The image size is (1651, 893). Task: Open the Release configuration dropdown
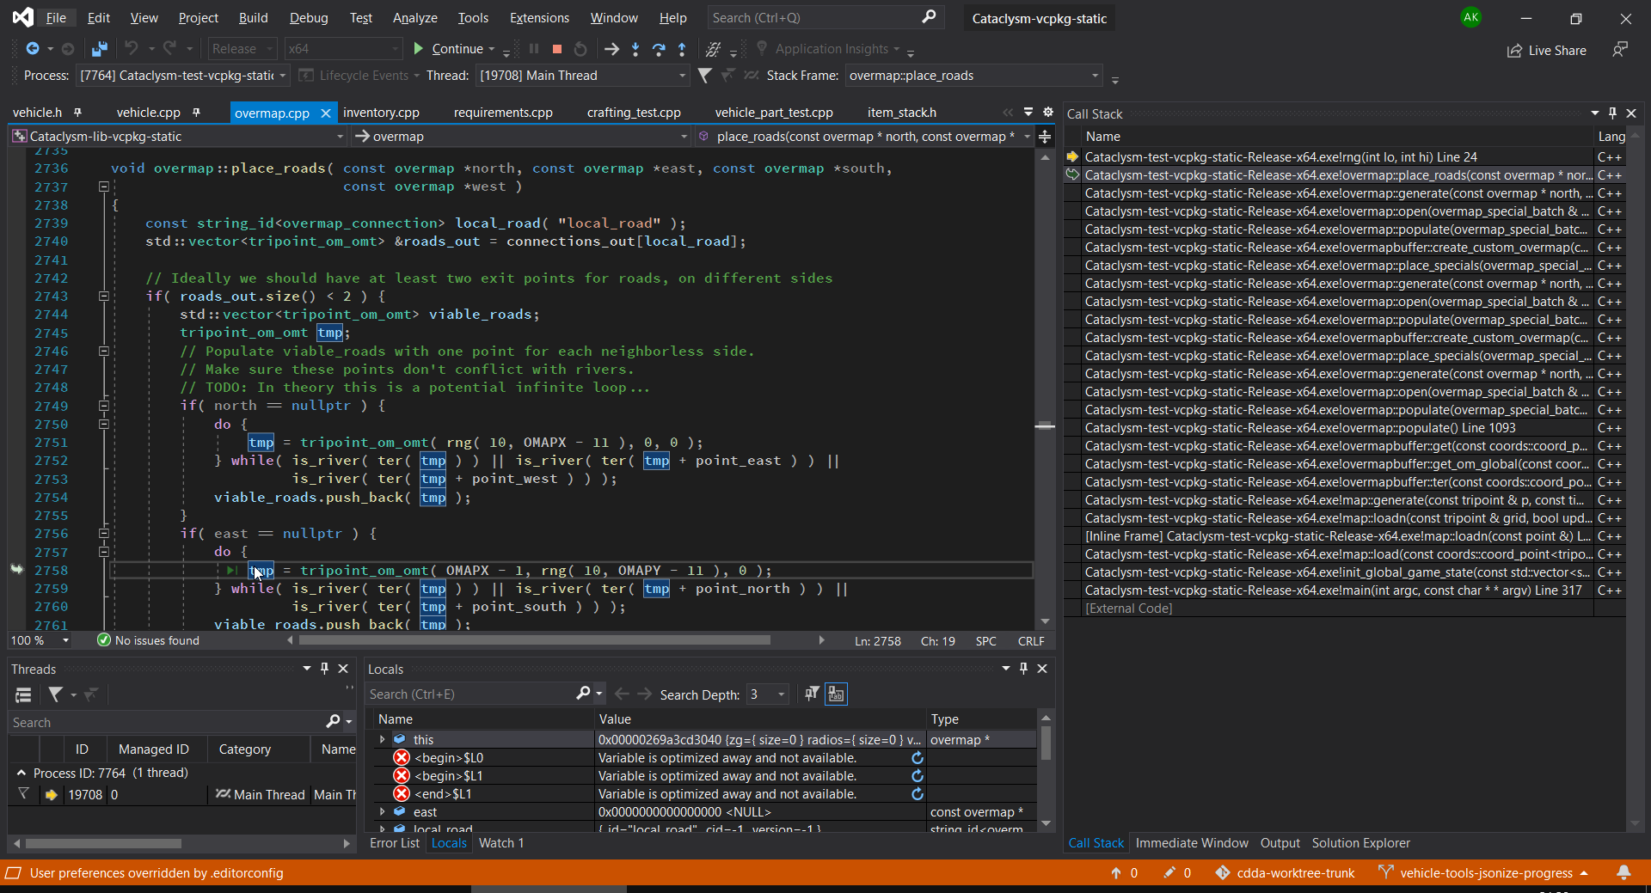pos(242,48)
